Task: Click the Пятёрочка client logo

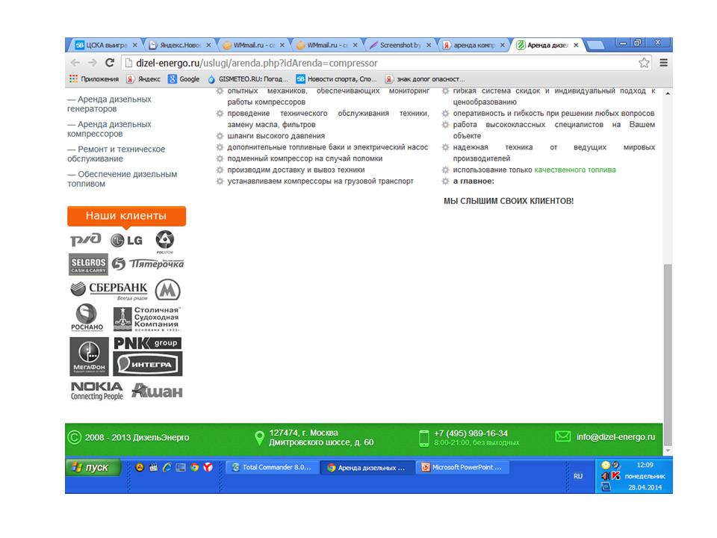Action: coord(148,264)
